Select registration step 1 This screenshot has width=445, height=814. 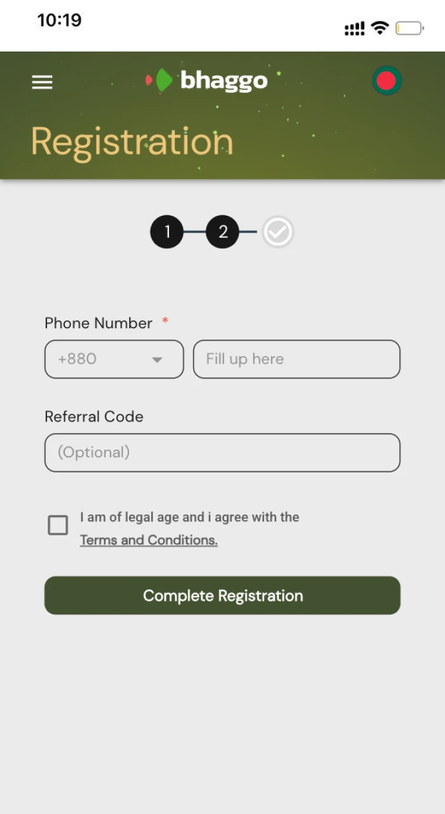[167, 231]
